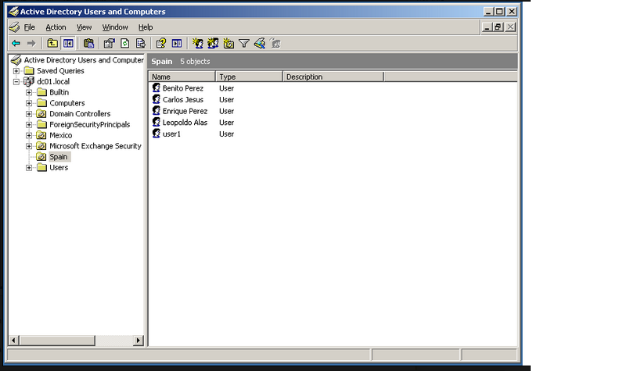This screenshot has width=641, height=371.
Task: Click the Benito Perez user icon
Action: point(157,87)
